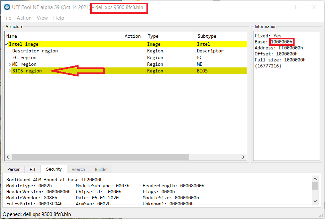Switch to the Builder tab
325x219 pixels.
coord(101,169)
